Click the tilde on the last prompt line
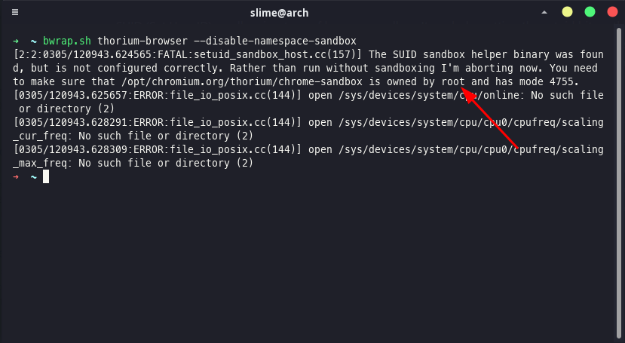 click(34, 176)
